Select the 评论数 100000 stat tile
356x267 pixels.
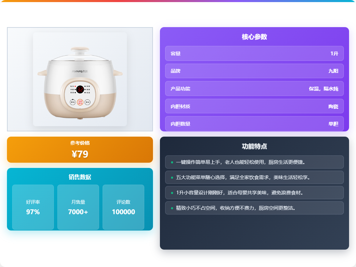(123, 207)
